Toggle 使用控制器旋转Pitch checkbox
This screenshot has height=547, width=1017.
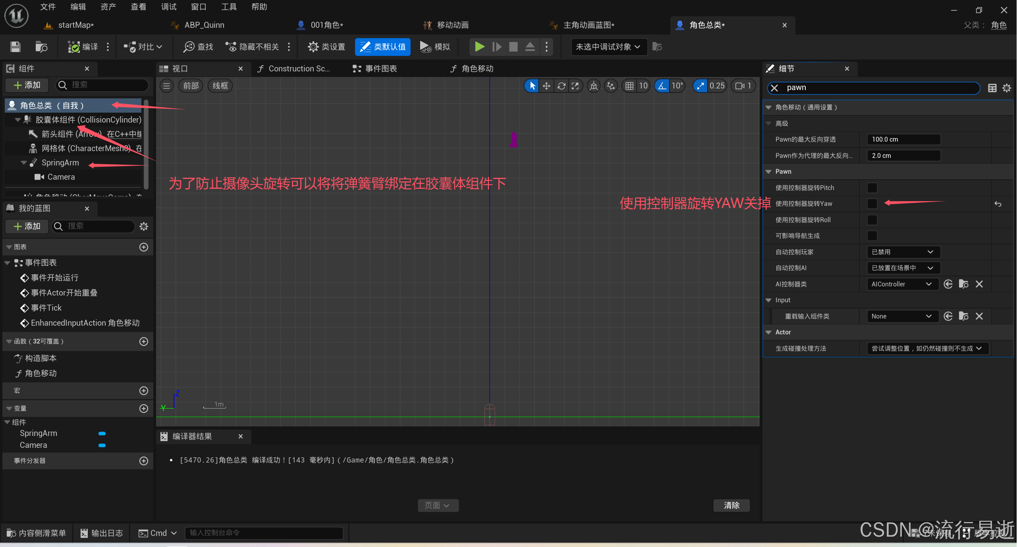872,188
